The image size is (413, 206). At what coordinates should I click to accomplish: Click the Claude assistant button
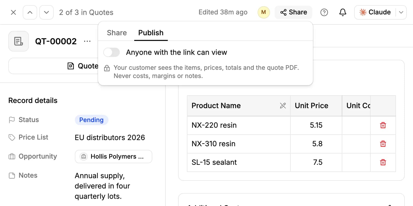375,12
